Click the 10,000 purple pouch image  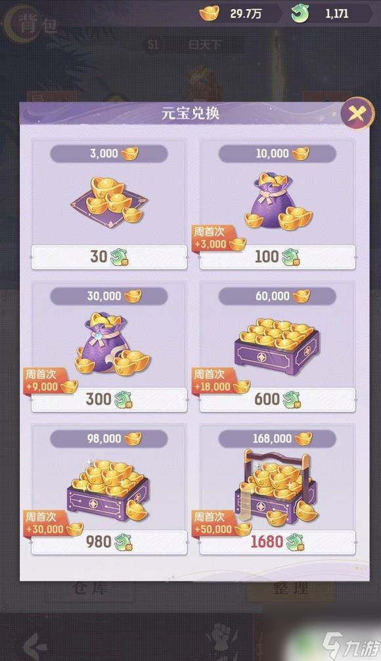click(x=277, y=202)
